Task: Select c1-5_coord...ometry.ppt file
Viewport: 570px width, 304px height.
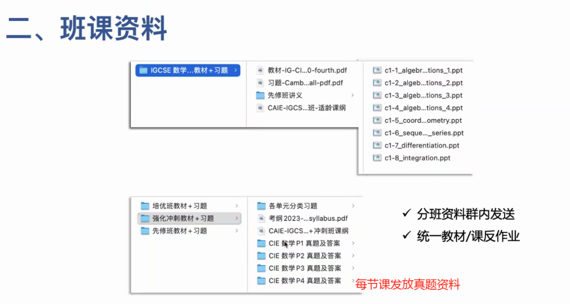Action: pos(423,121)
